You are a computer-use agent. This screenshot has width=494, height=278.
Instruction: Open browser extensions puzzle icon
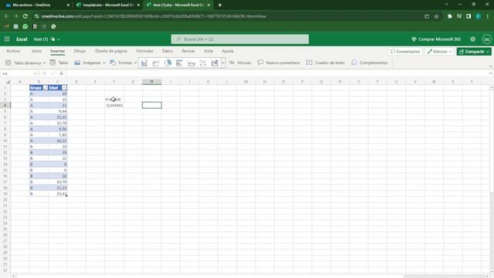(x=449, y=16)
